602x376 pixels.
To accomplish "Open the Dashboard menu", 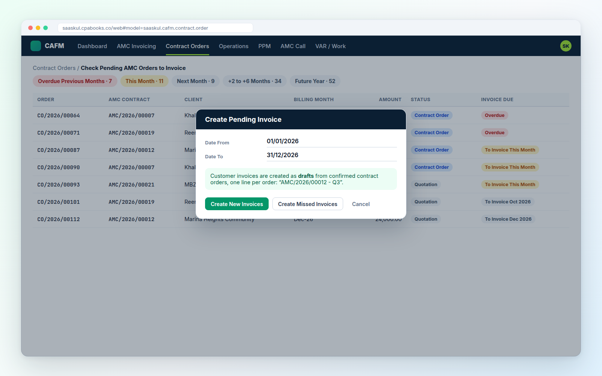I will (92, 46).
